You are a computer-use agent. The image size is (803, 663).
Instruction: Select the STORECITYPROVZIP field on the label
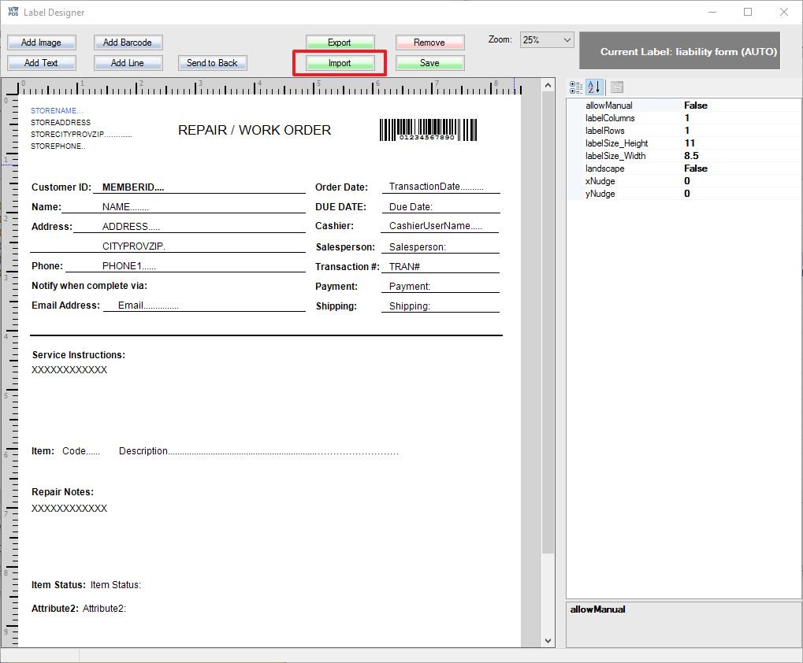(x=81, y=134)
